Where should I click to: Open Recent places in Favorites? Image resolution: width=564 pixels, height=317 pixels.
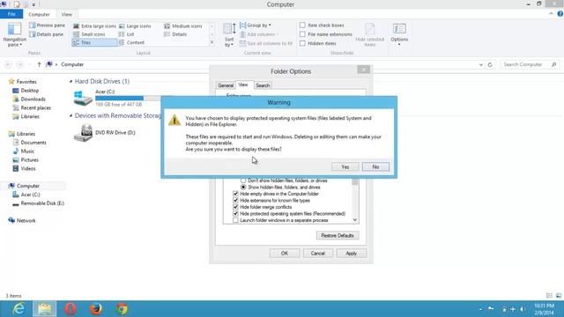pyautogui.click(x=32, y=107)
